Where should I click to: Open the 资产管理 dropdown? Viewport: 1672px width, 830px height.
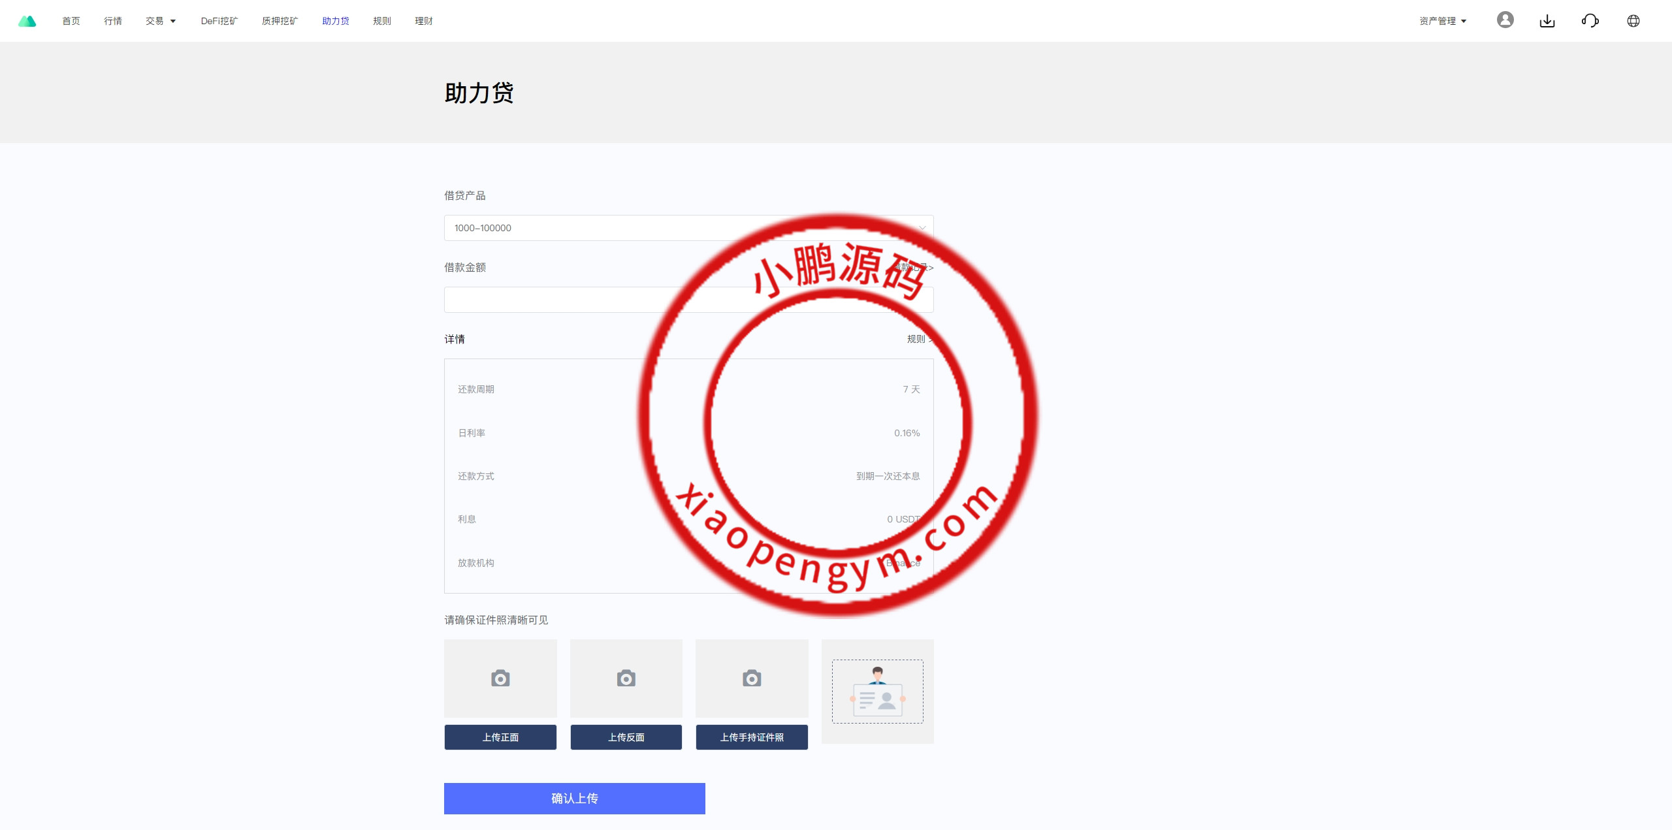coord(1442,21)
